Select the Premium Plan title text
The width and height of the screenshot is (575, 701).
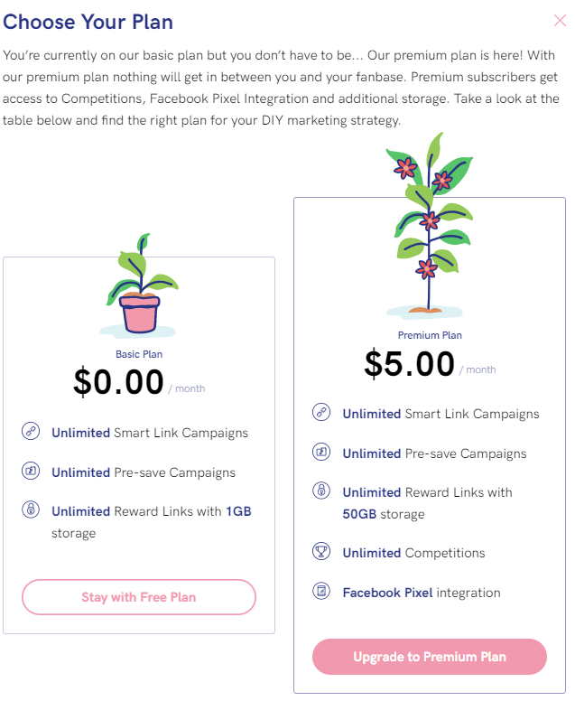pos(430,335)
